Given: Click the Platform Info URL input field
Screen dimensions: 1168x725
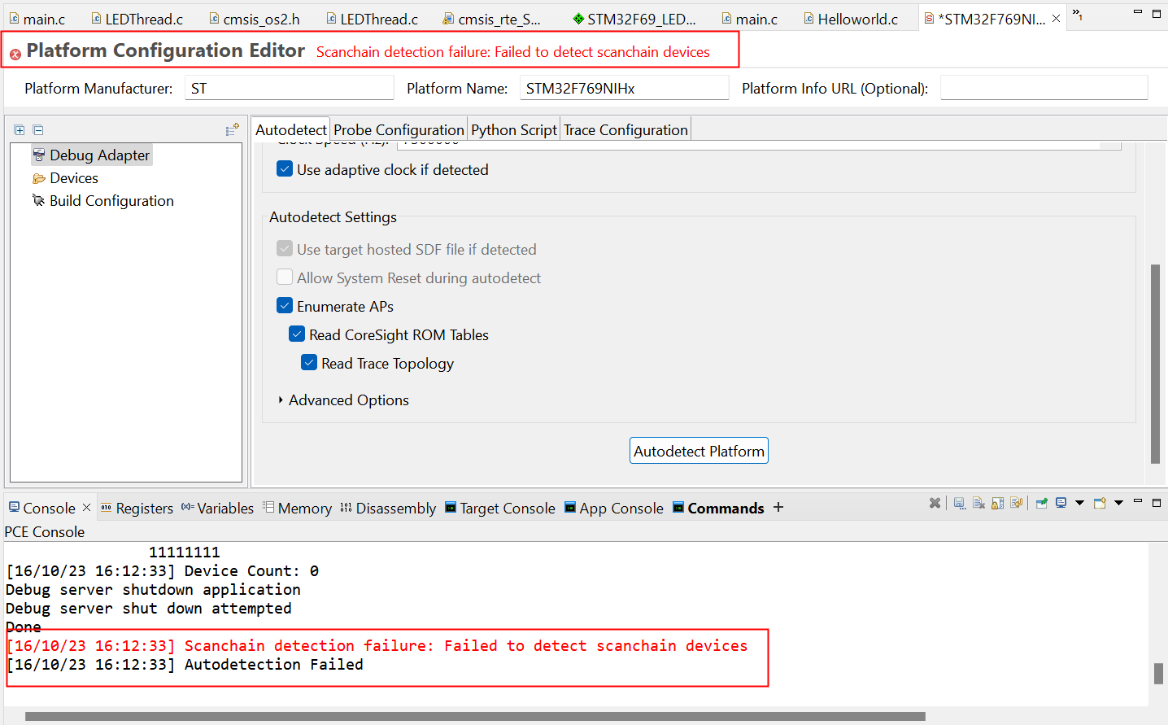Looking at the screenshot, I should 1044,88.
